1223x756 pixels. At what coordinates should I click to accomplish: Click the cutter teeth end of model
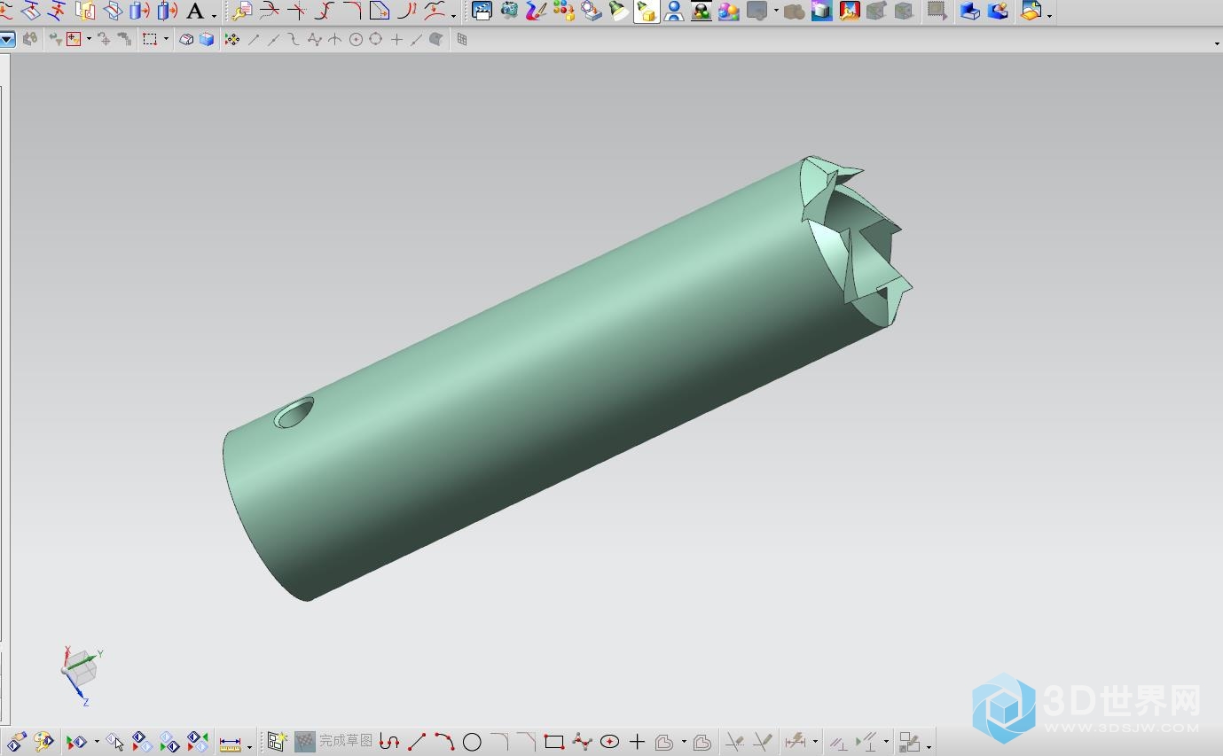[x=856, y=241]
